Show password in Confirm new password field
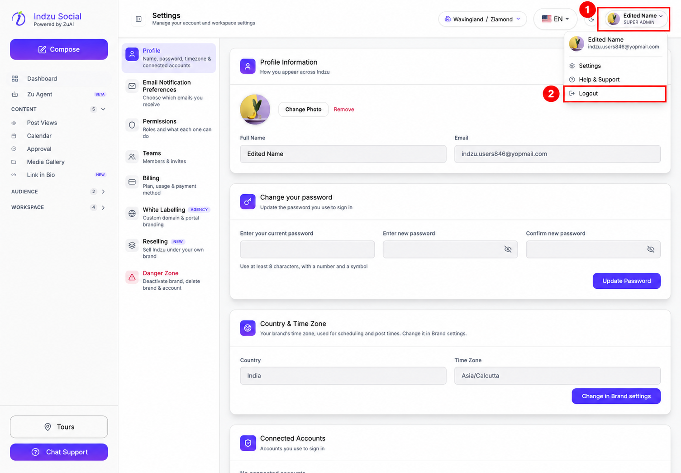 (x=651, y=249)
